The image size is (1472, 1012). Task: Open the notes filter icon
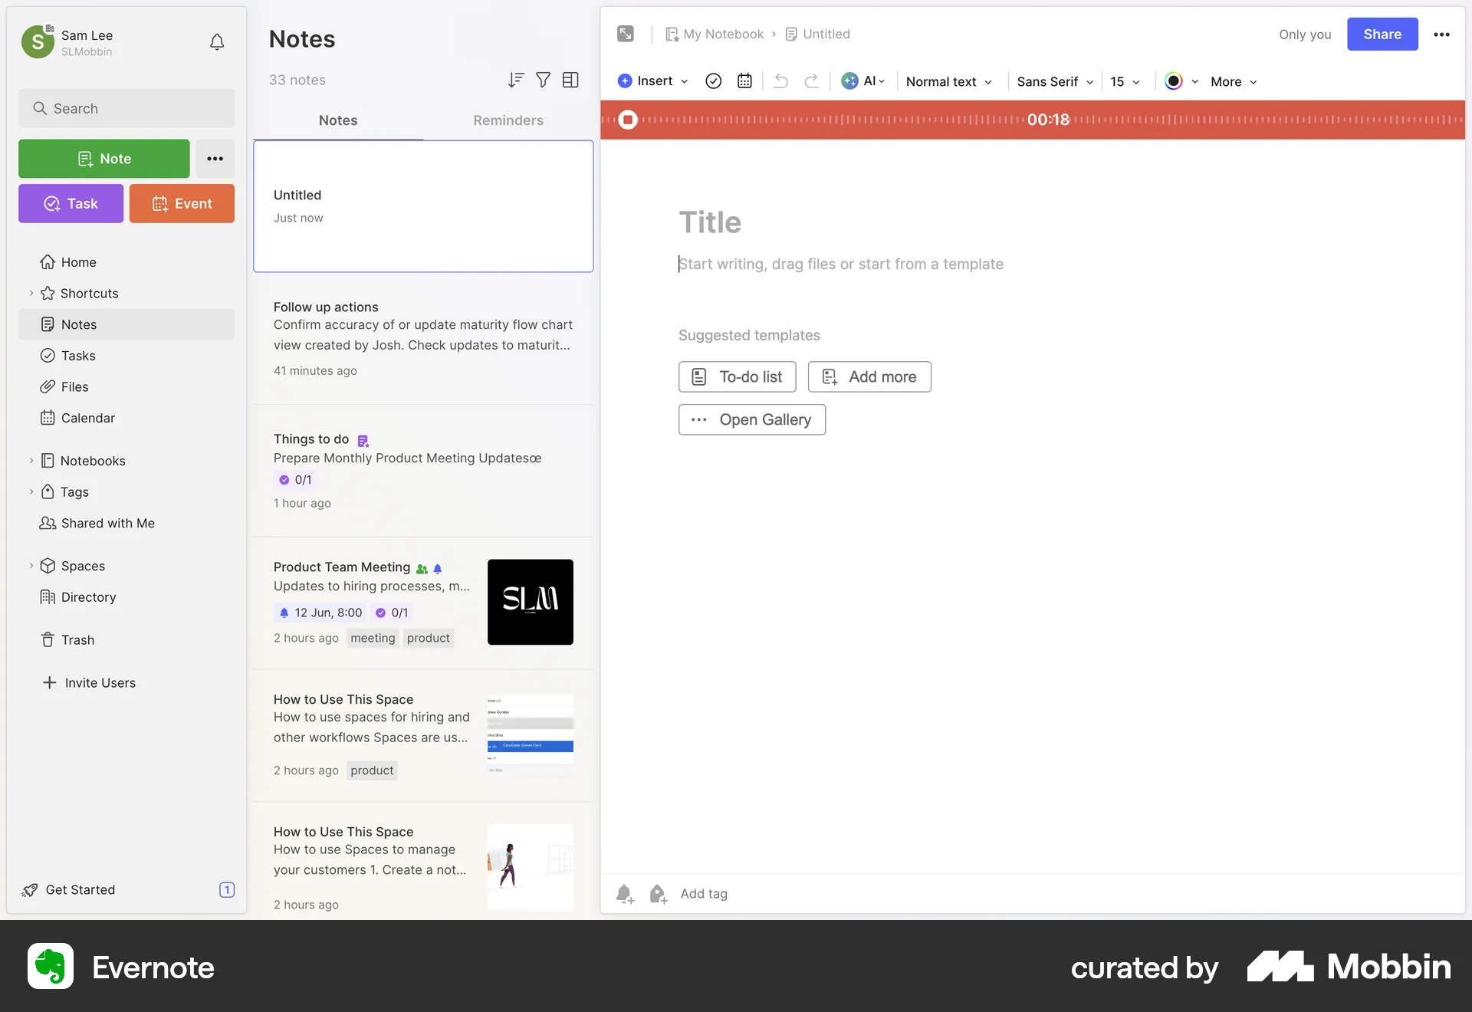point(543,80)
